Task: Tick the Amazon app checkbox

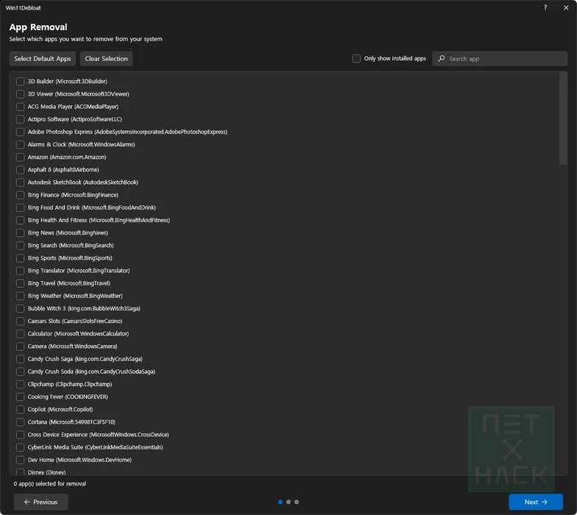Action: click(x=21, y=157)
